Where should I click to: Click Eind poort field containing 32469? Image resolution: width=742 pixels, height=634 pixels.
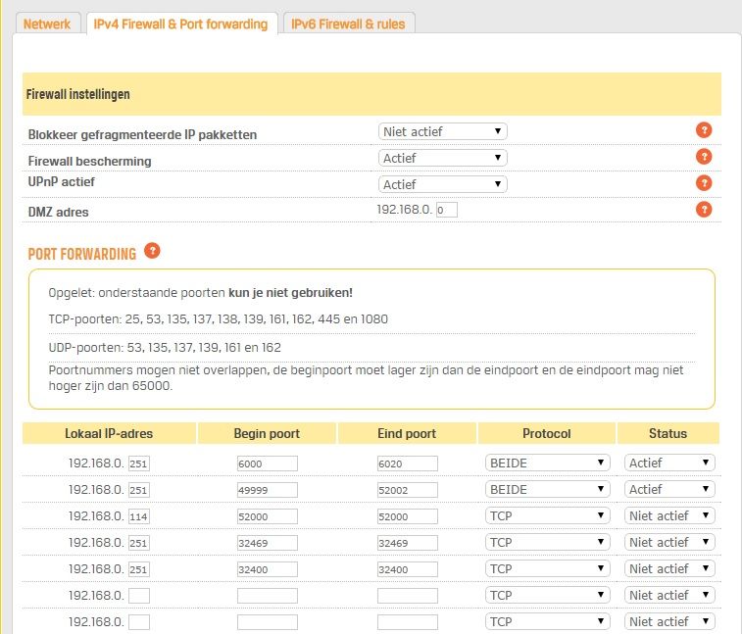point(408,543)
